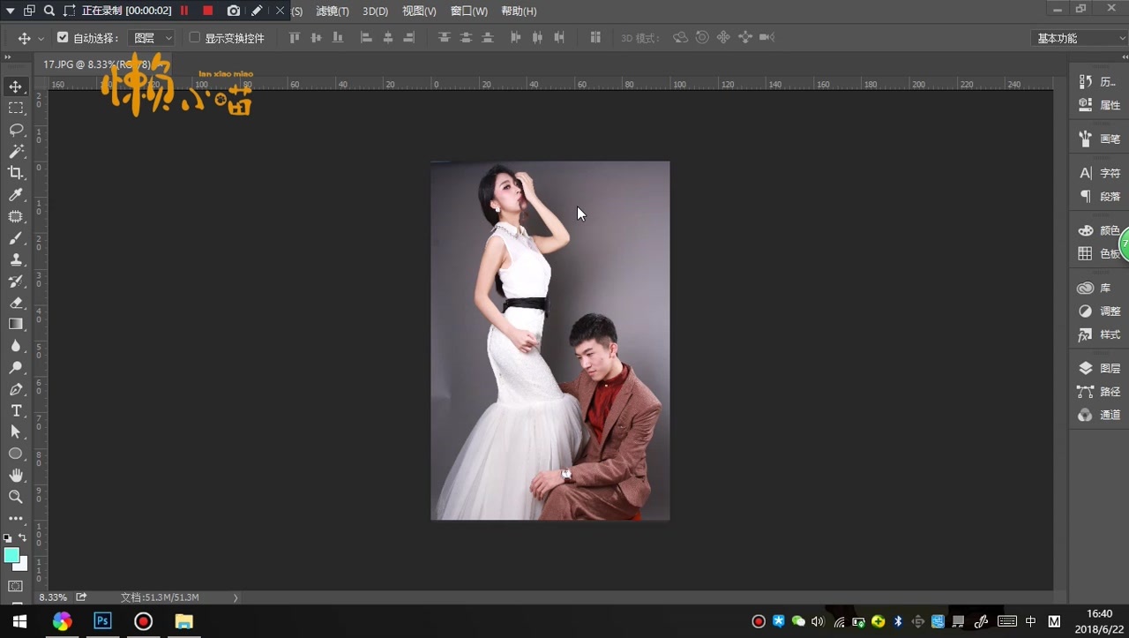This screenshot has width=1129, height=638.
Task: Select the Dodge tool
Action: coord(16,367)
